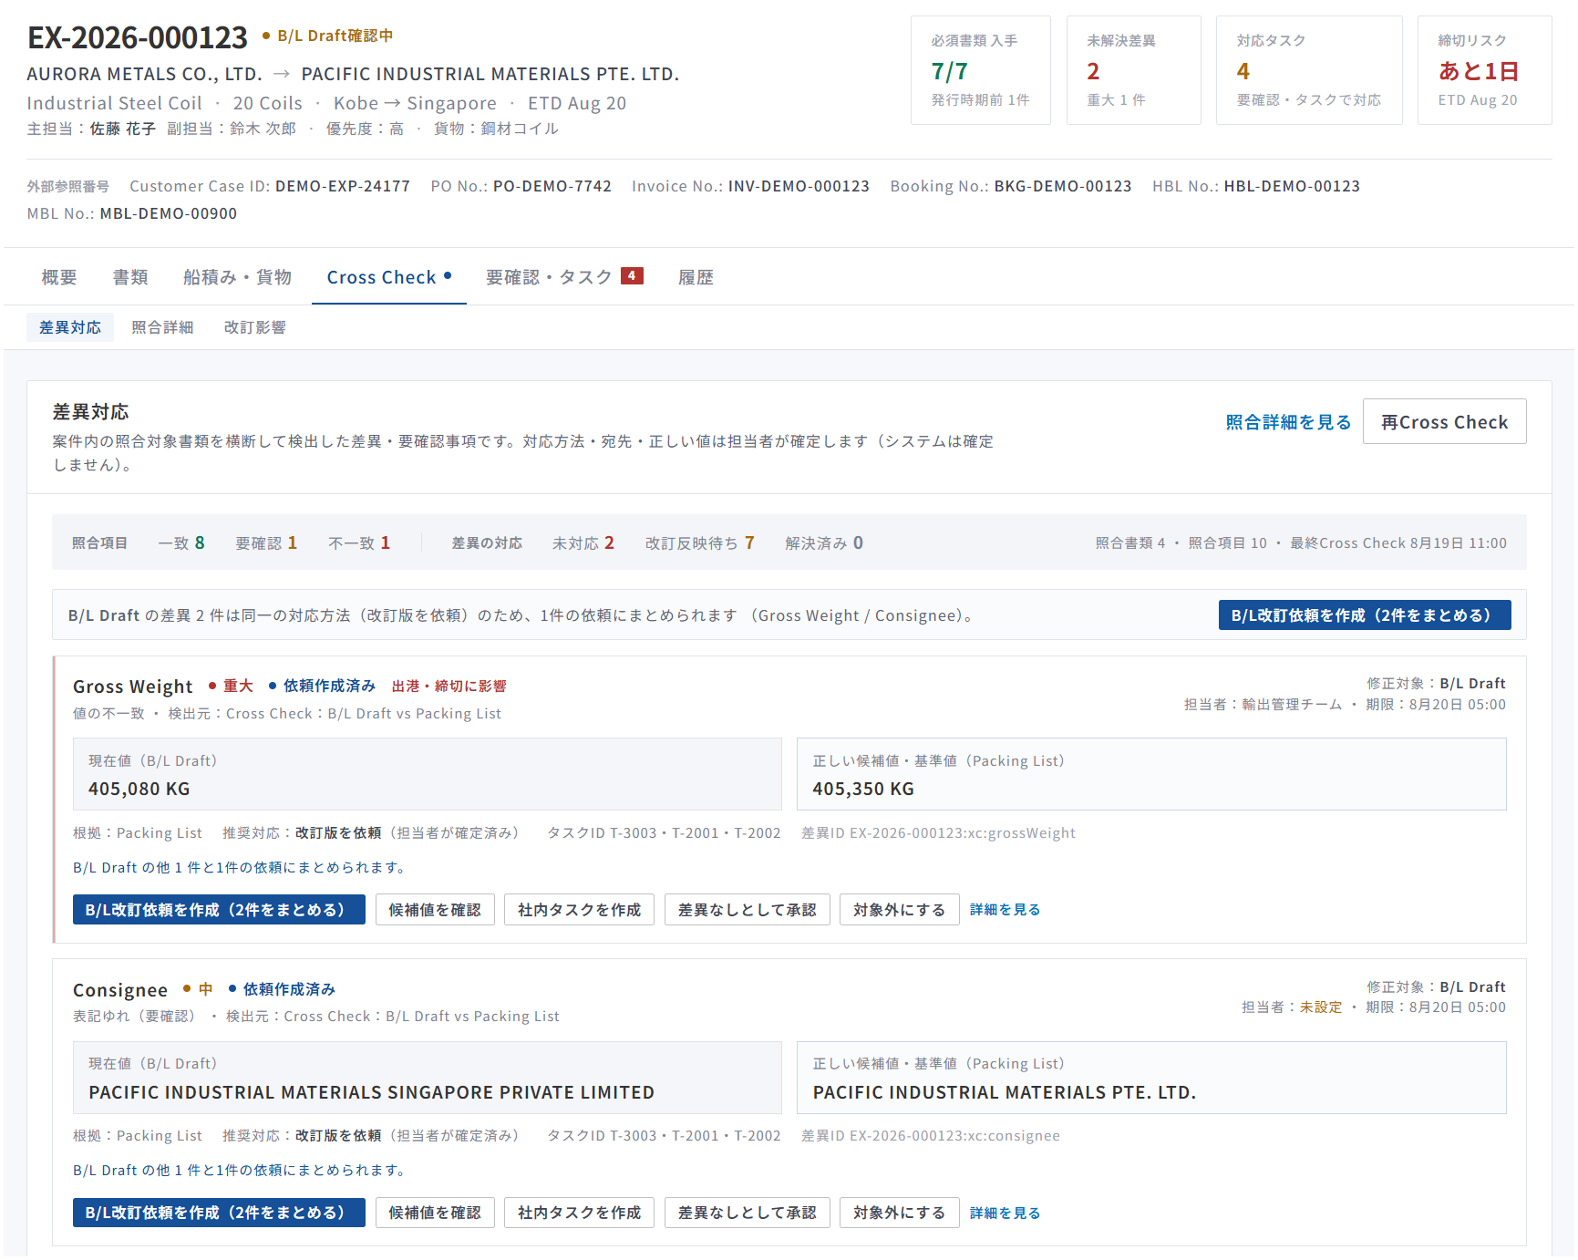
Task: Open 詳細を見る for Consignee
Action: (x=1005, y=1213)
